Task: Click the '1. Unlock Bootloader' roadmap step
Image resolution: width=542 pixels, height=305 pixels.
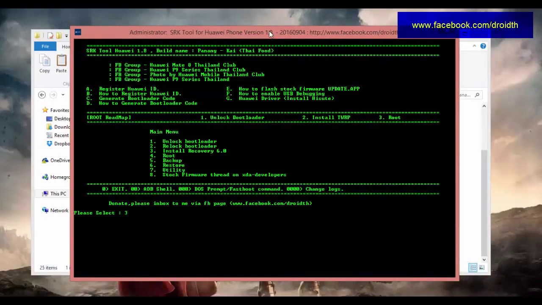Action: click(x=232, y=117)
